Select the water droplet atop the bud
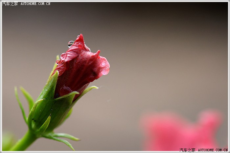The width and height of the screenshot is (230, 153). [x=71, y=43]
